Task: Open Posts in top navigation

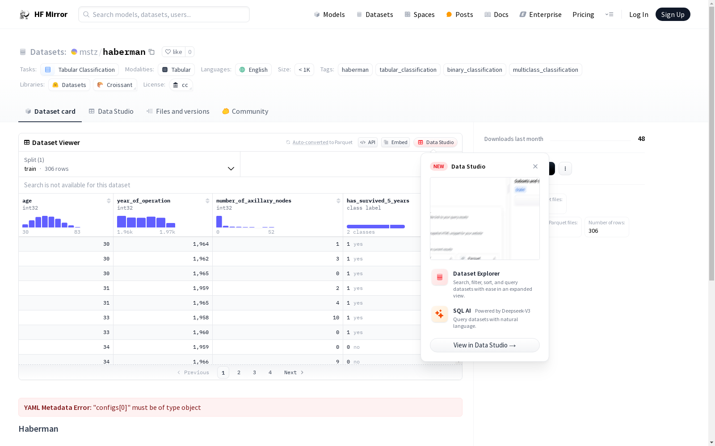Action: tap(459, 14)
